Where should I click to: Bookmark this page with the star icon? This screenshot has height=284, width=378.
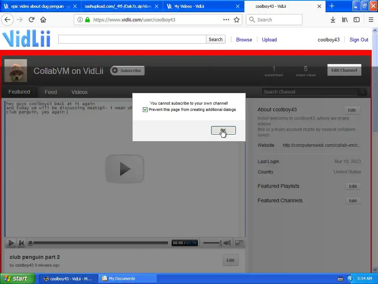tap(237, 20)
